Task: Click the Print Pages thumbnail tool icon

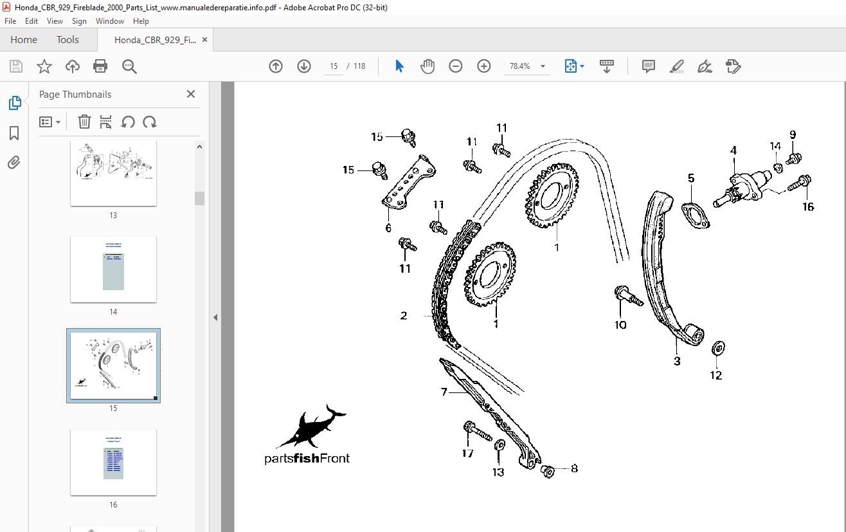Action: click(106, 122)
